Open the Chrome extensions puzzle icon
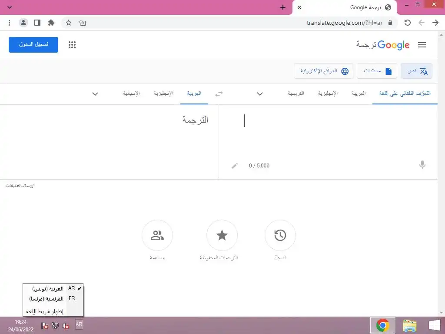The image size is (445, 334). pyautogui.click(x=51, y=23)
